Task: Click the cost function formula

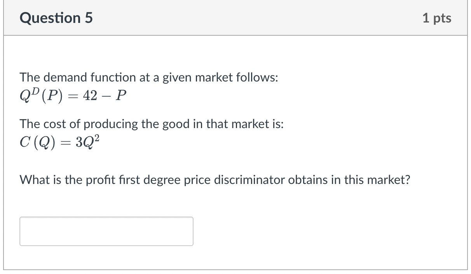Action: [x=62, y=142]
